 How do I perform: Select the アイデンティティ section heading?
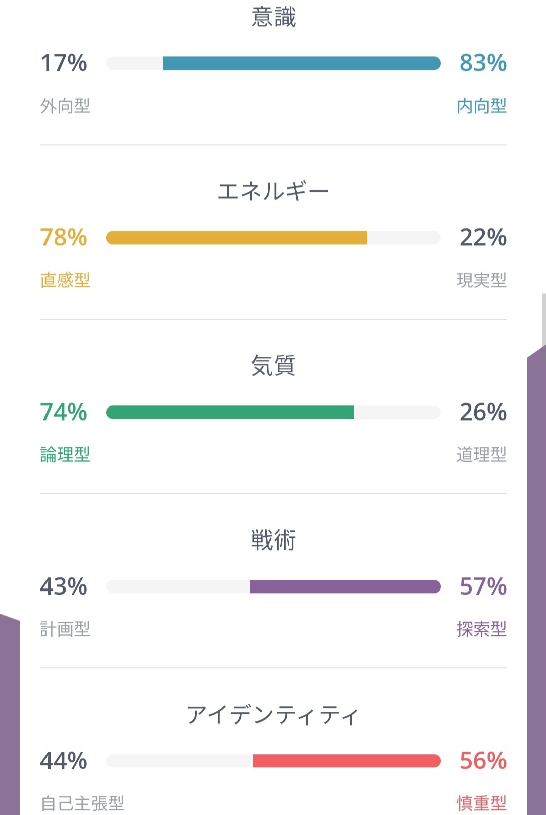point(273,715)
